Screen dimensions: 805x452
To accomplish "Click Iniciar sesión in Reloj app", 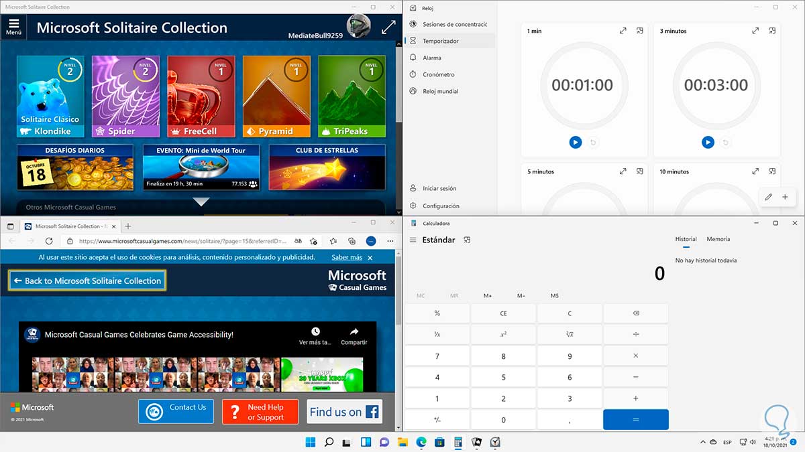I will coord(451,188).
